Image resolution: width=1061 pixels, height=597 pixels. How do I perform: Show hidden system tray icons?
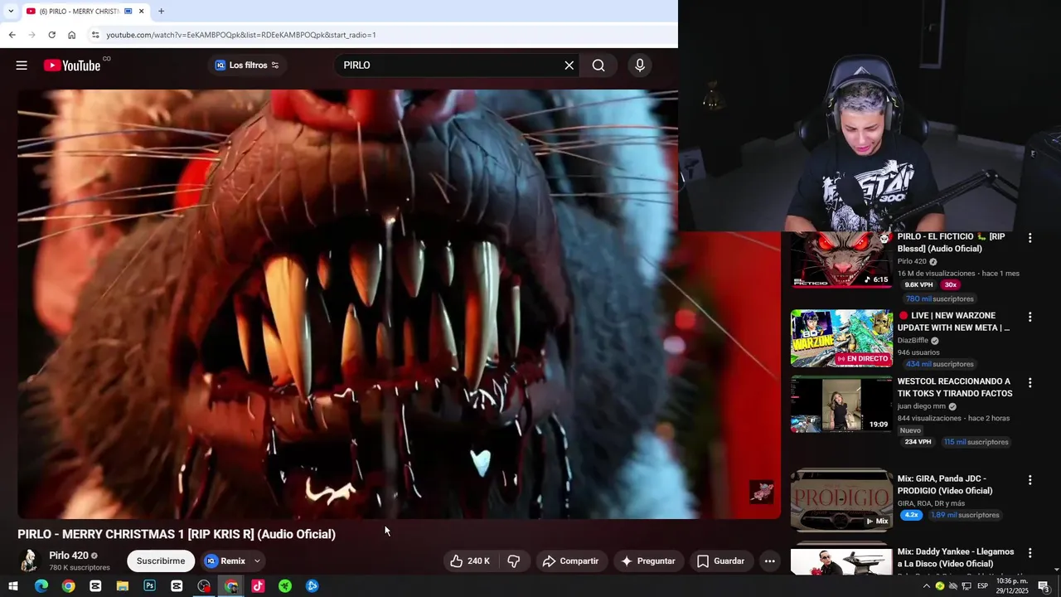[927, 586]
